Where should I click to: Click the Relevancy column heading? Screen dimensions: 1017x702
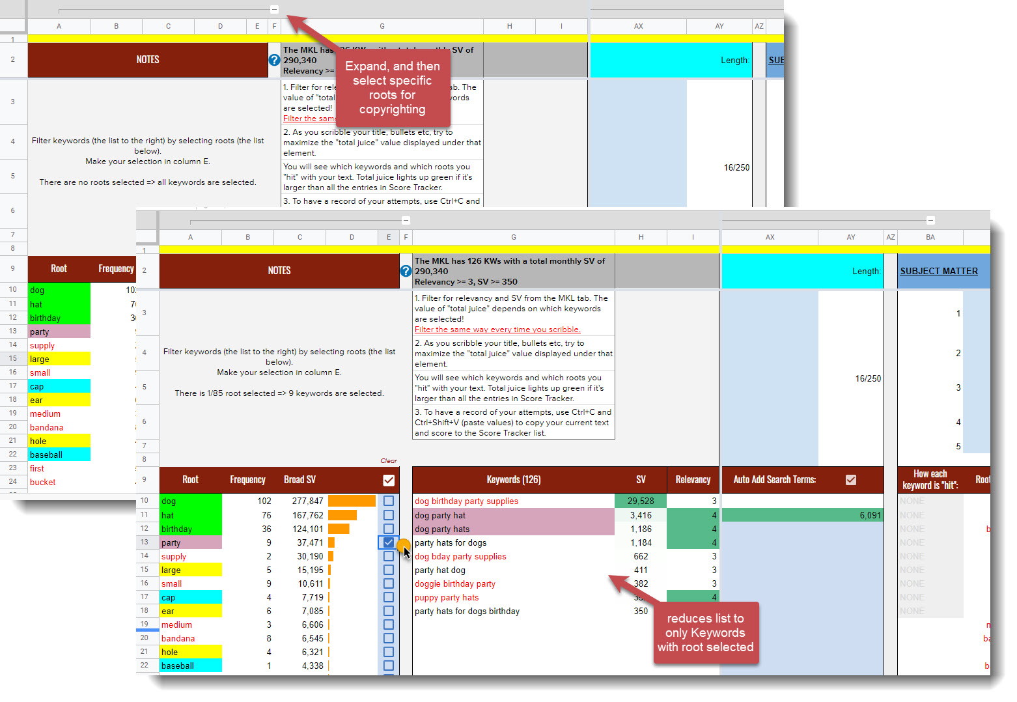[x=693, y=480]
